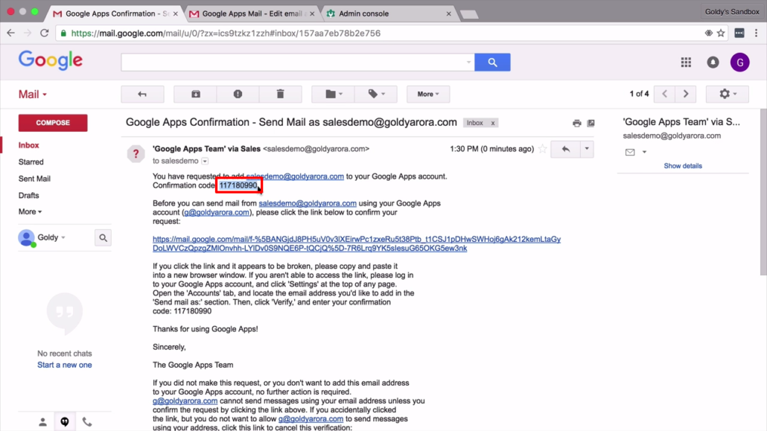This screenshot has width=767, height=431.
Task: Open the More actions dropdown in toolbar
Action: pos(428,94)
